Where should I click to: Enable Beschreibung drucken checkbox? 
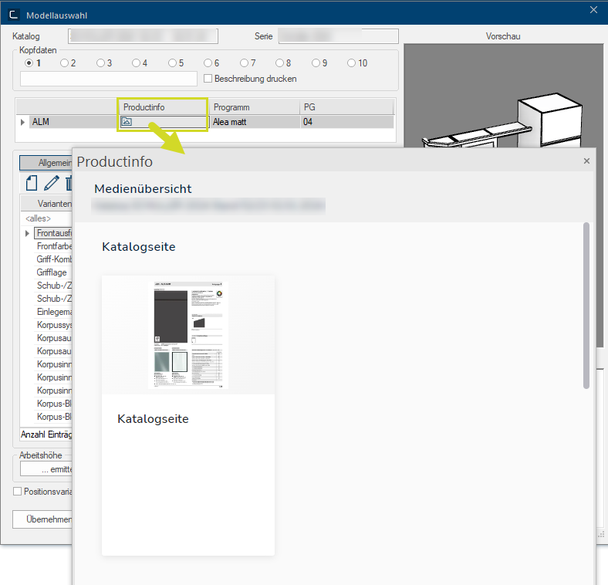pyautogui.click(x=208, y=79)
